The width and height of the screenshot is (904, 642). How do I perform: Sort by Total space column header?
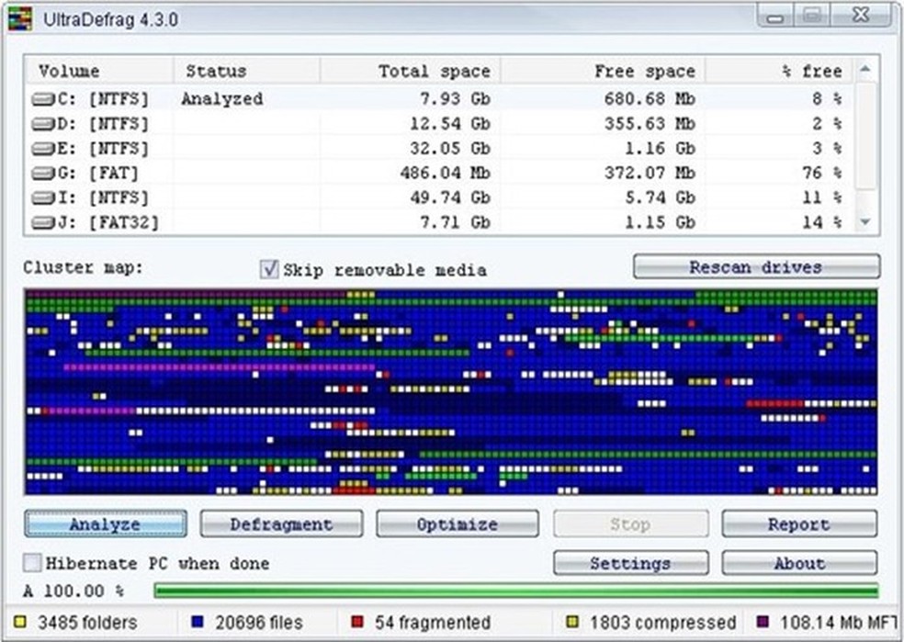click(411, 71)
